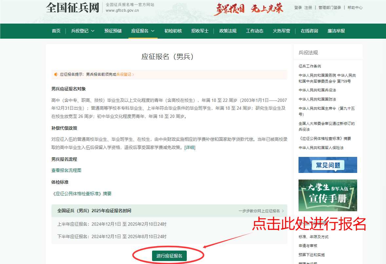Open 帮助中心 in the header

(355, 8)
